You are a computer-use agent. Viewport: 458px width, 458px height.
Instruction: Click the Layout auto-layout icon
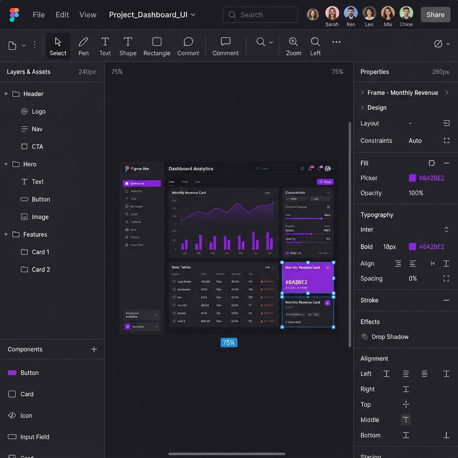click(x=446, y=123)
